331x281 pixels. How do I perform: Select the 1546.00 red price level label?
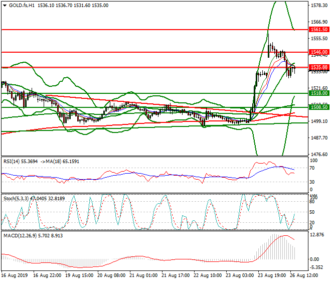coord(319,52)
